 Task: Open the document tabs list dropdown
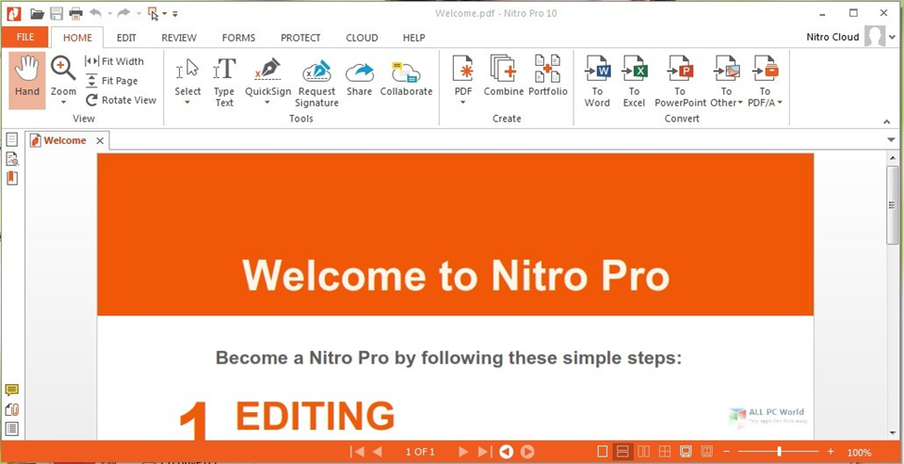pos(891,139)
